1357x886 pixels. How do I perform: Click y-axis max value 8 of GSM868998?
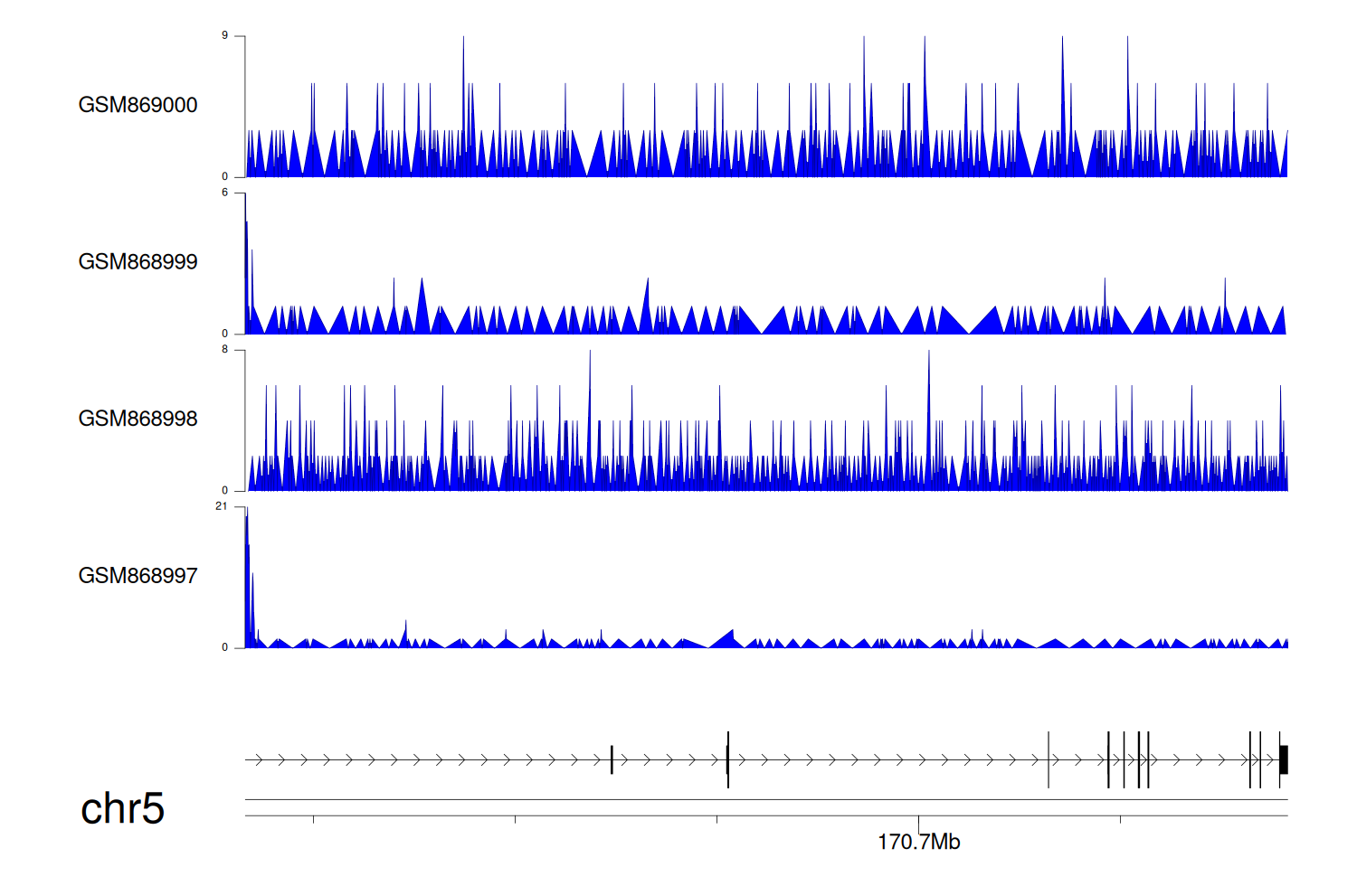click(x=224, y=349)
